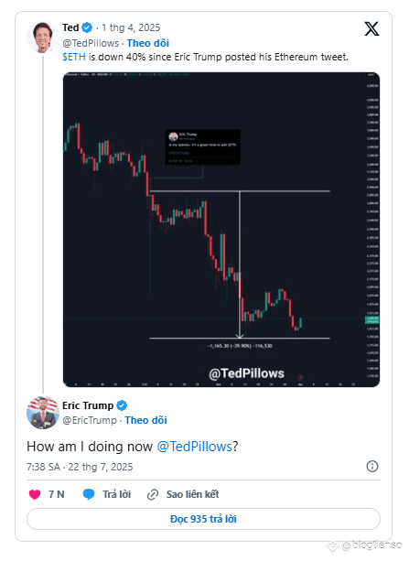Click the reply bubble icon

pos(89,494)
